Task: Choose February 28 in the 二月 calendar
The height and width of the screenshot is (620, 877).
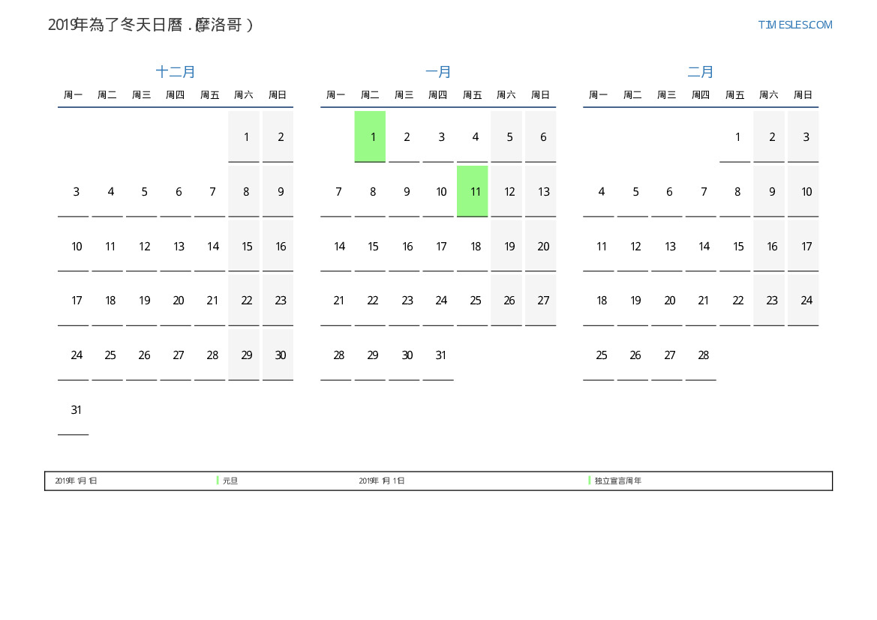Action: pos(704,355)
